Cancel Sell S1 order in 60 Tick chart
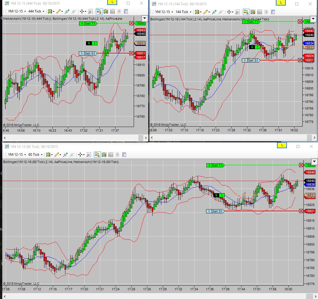318x299 pixels. tap(301, 211)
